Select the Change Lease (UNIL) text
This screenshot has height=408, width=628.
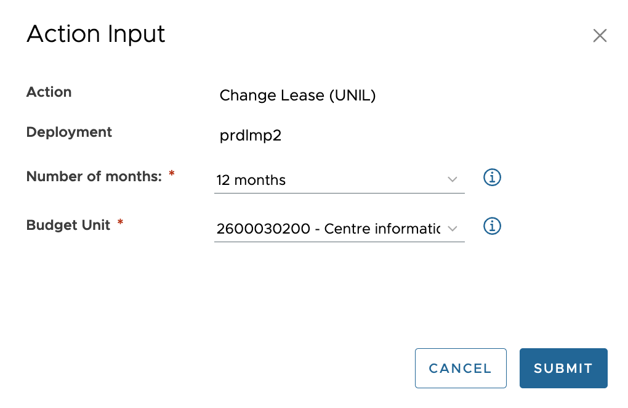(297, 96)
